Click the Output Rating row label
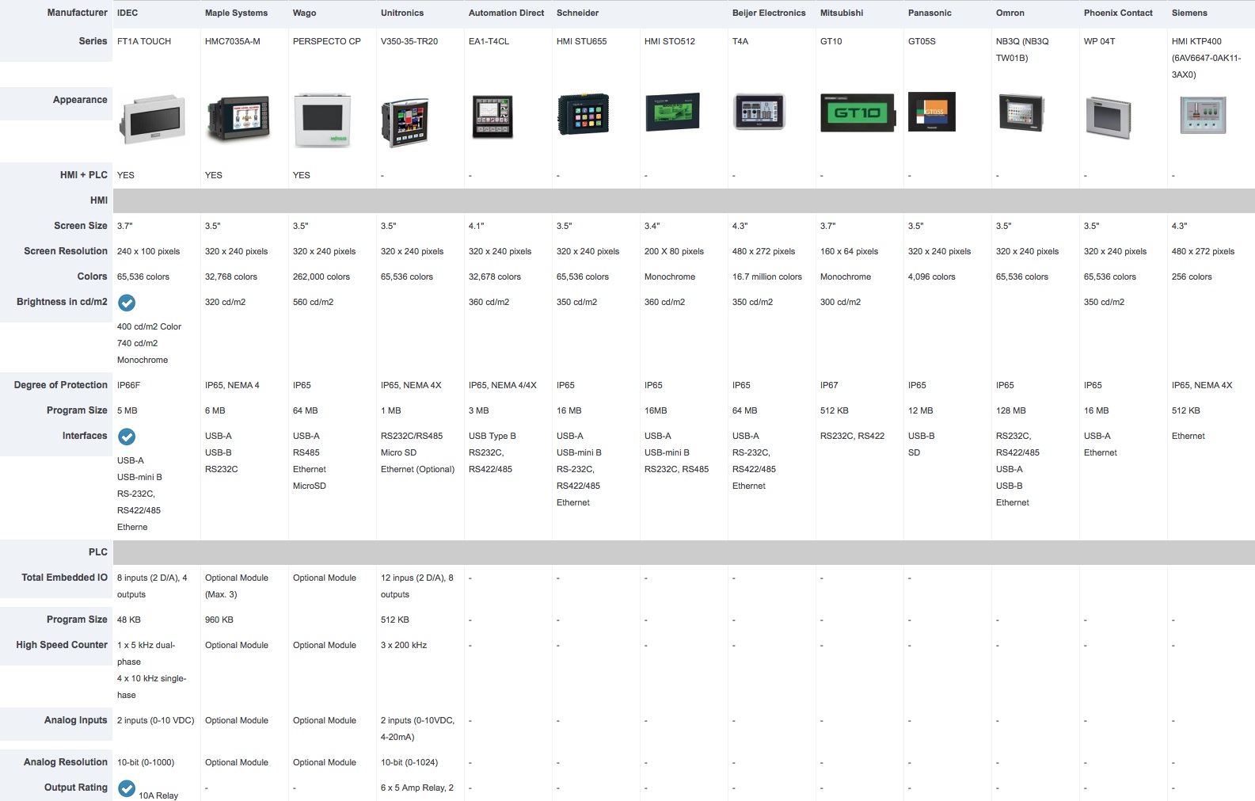Screen dimensions: 1255x801 (76, 788)
